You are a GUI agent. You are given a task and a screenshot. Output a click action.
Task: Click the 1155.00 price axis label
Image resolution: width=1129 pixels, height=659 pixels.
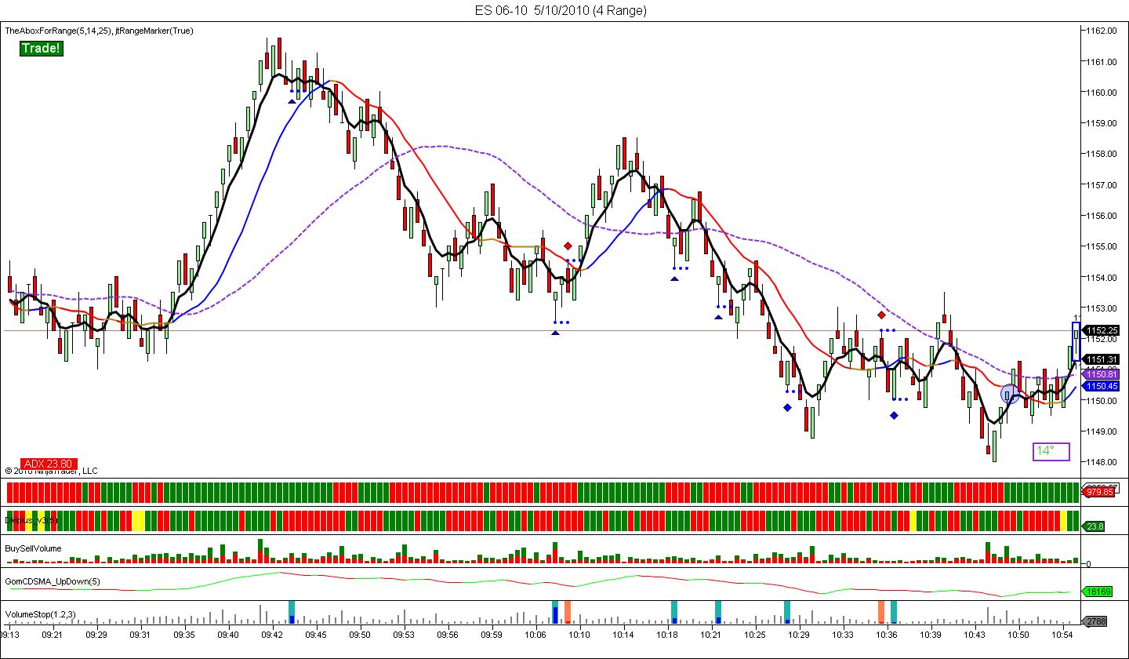1102,246
